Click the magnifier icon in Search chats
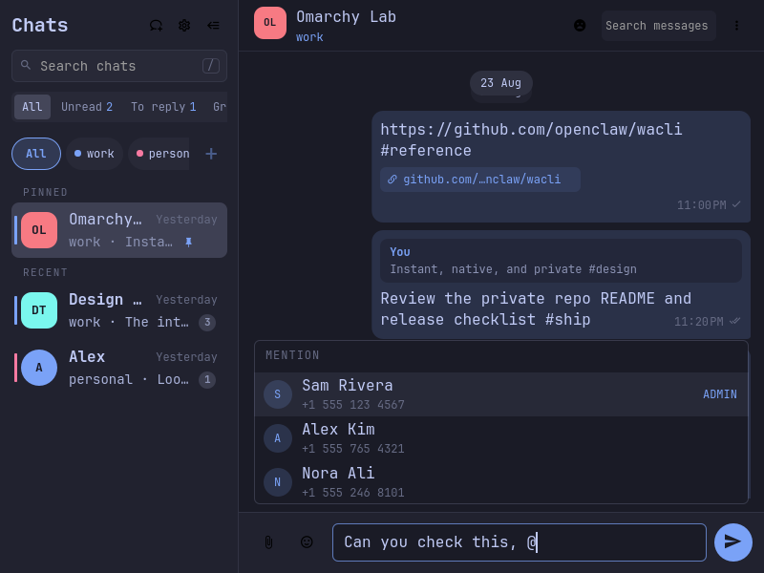Image resolution: width=764 pixels, height=573 pixels. click(x=26, y=65)
